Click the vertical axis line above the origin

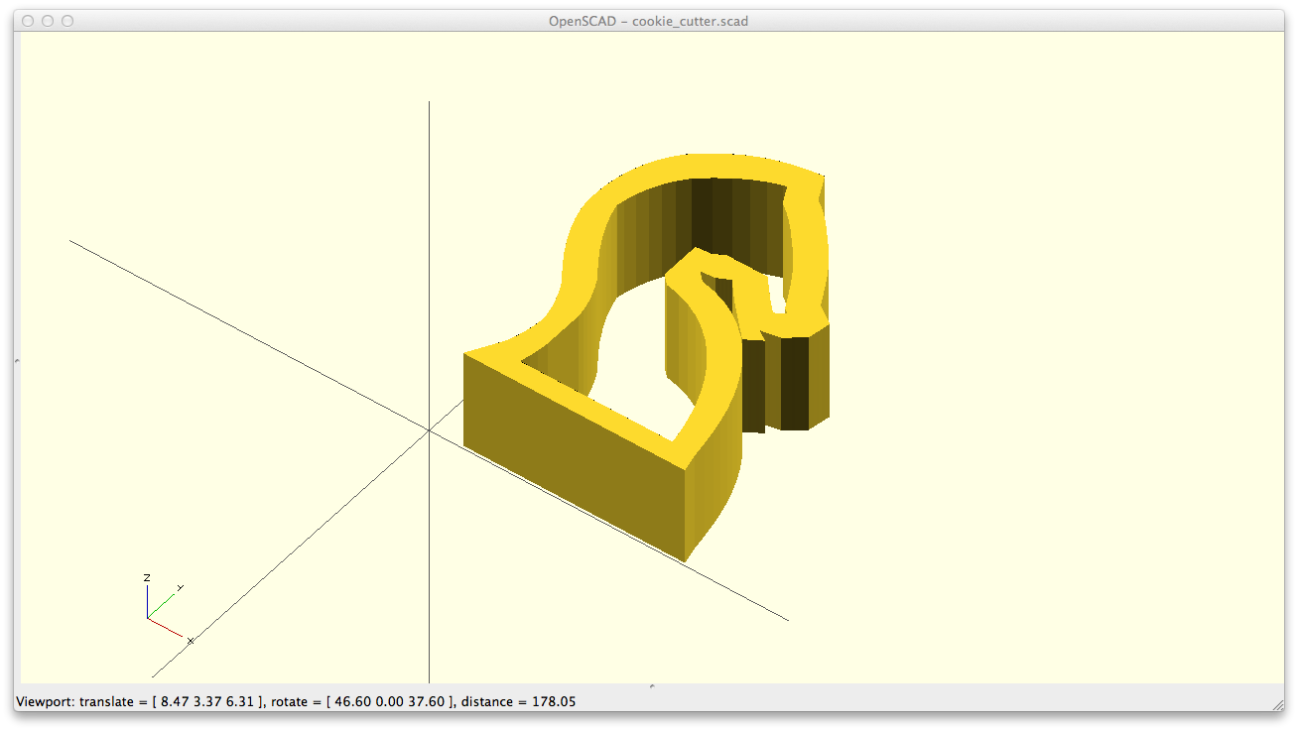429,248
